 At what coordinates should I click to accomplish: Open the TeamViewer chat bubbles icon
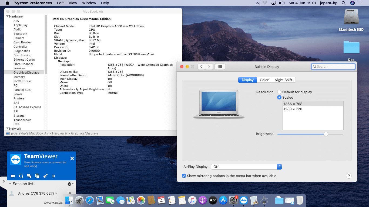point(29,176)
